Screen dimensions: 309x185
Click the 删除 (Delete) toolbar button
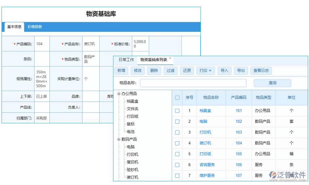point(154,71)
